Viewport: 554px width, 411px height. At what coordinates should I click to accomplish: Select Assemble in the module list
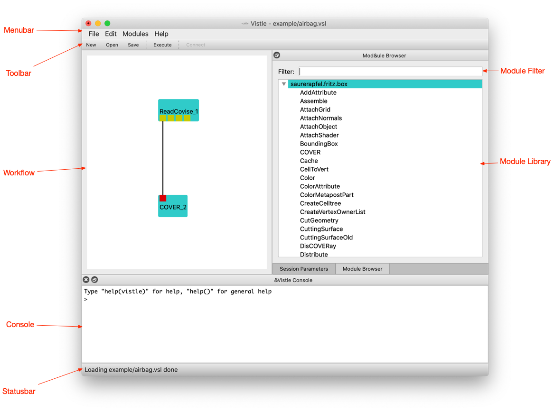313,101
